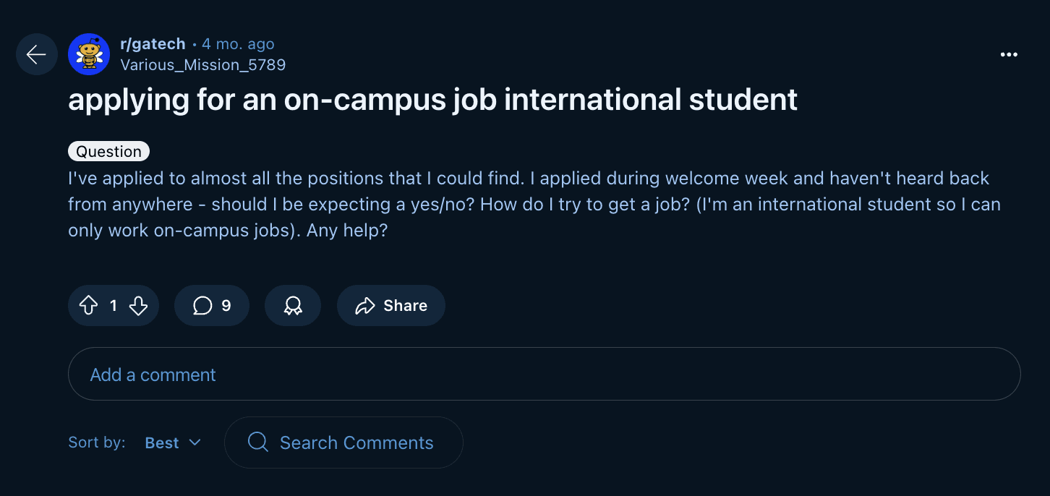Select the Question flair tag

coord(108,151)
